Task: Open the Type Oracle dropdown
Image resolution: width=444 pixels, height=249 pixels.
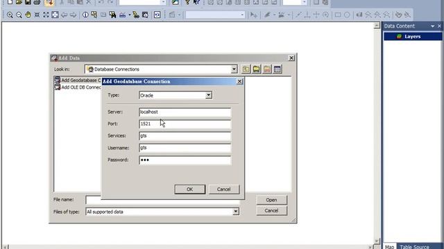Action: tap(209, 95)
